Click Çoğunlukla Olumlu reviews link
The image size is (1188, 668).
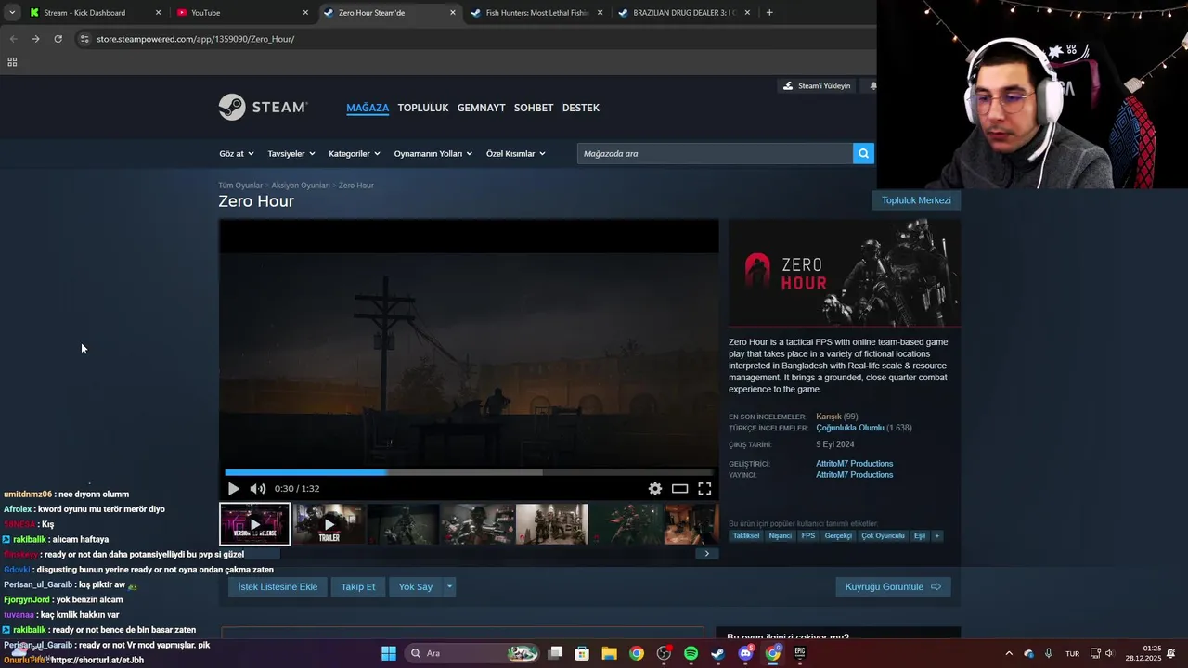tap(850, 428)
